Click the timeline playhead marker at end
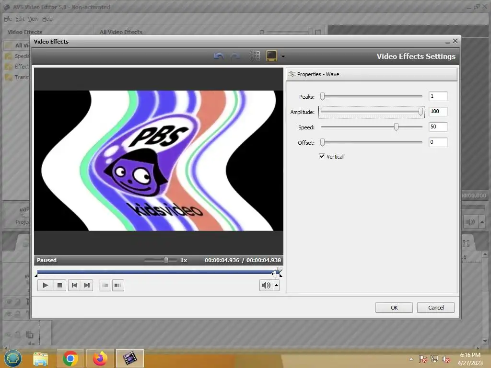The height and width of the screenshot is (368, 491). [x=280, y=269]
